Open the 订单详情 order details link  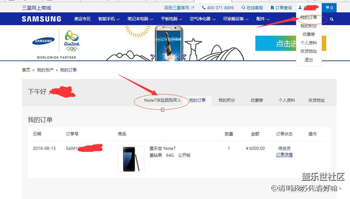point(284,155)
